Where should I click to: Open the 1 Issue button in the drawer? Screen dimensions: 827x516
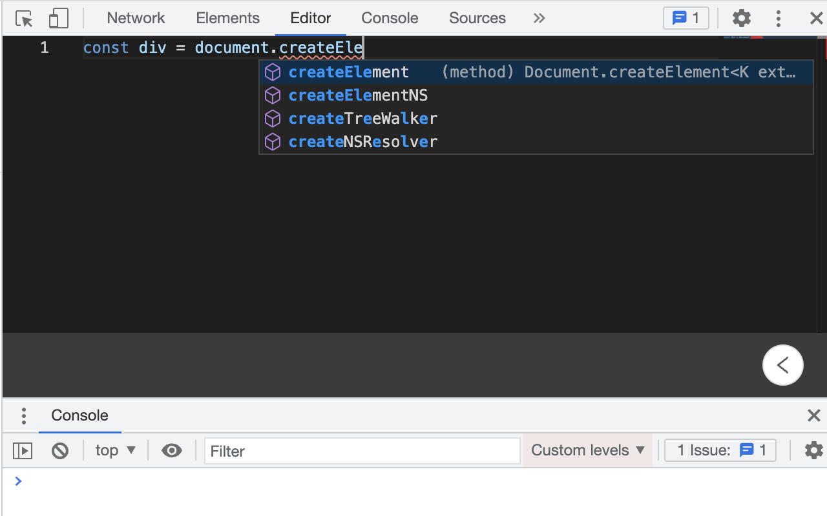[x=720, y=450]
